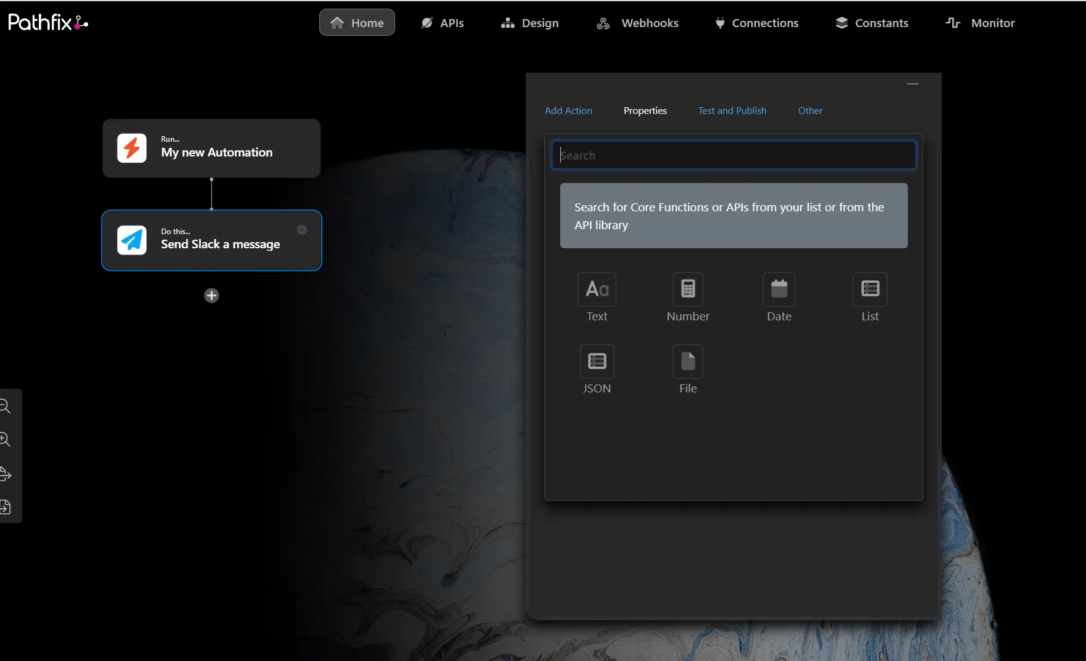Navigate to Connections
The width and height of the screenshot is (1086, 661).
point(757,23)
